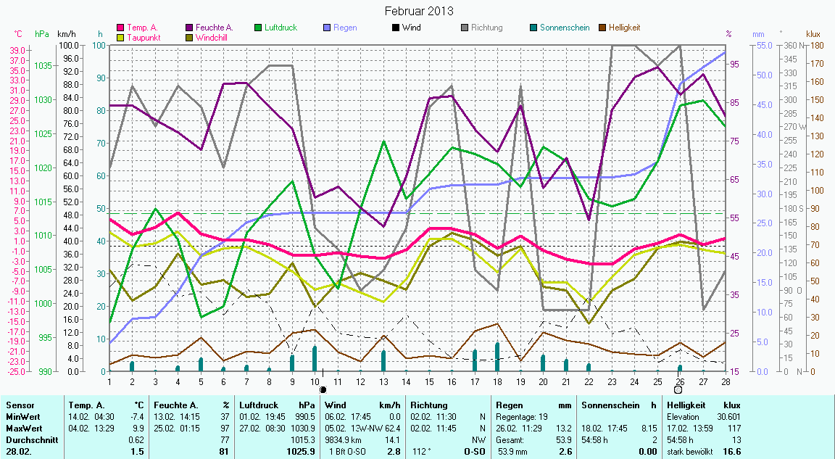Click the new moon icon below day 10
This screenshot has height=459, width=835.
click(323, 389)
